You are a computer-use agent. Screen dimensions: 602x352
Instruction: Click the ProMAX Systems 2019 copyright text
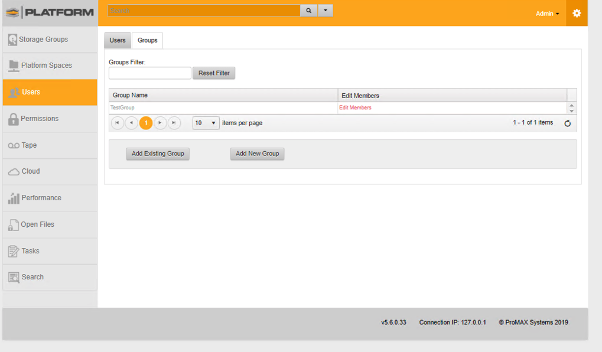(x=533, y=322)
